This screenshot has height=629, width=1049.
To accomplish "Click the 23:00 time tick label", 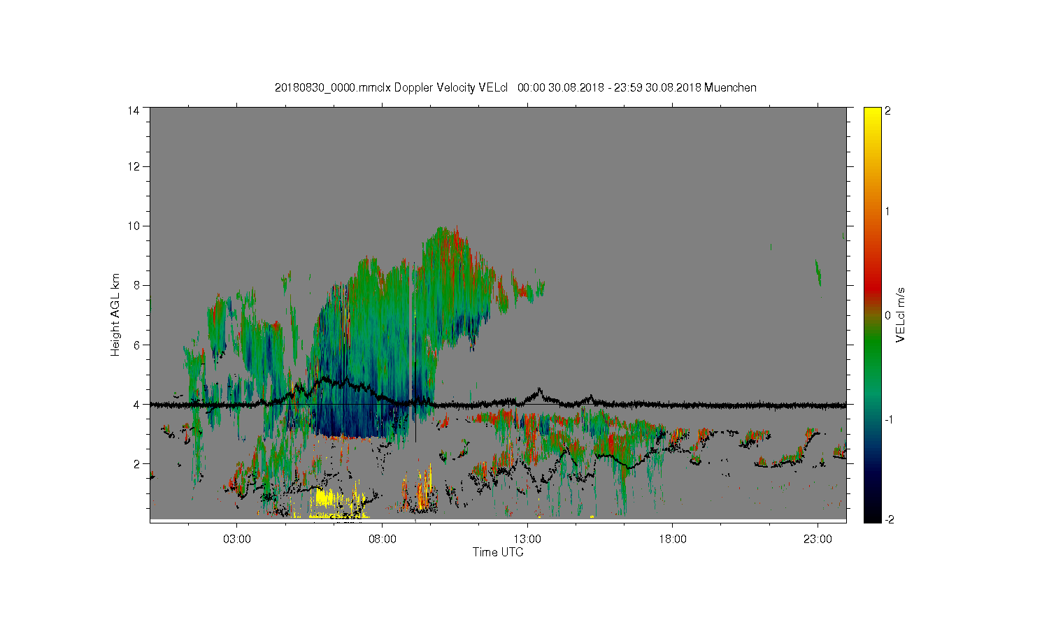I will pos(818,540).
